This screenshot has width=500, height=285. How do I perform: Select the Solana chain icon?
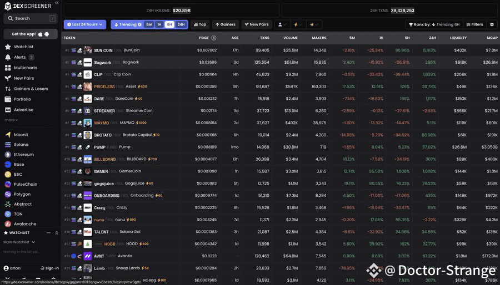[8, 144]
